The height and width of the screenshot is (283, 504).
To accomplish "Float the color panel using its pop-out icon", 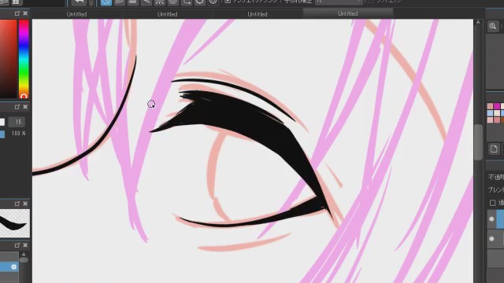I will coord(17,13).
